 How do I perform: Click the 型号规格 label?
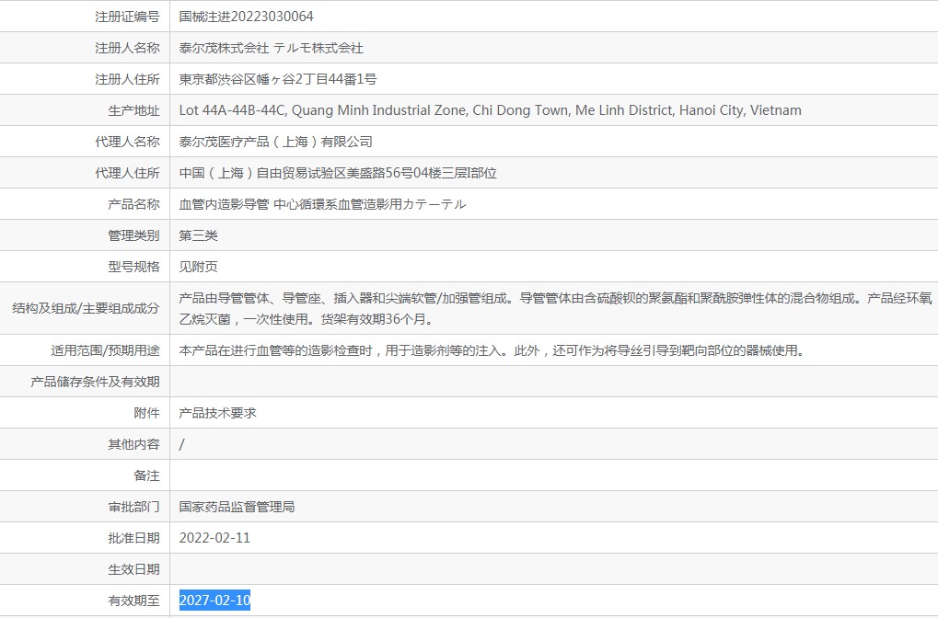[133, 267]
